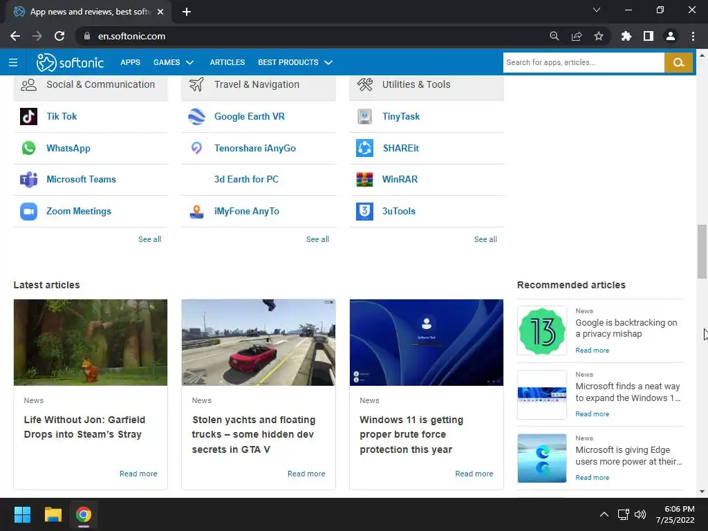Click the Google Earth VR icon

tap(196, 116)
